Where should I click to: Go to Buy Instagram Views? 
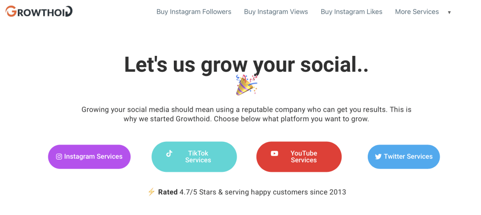tap(276, 12)
